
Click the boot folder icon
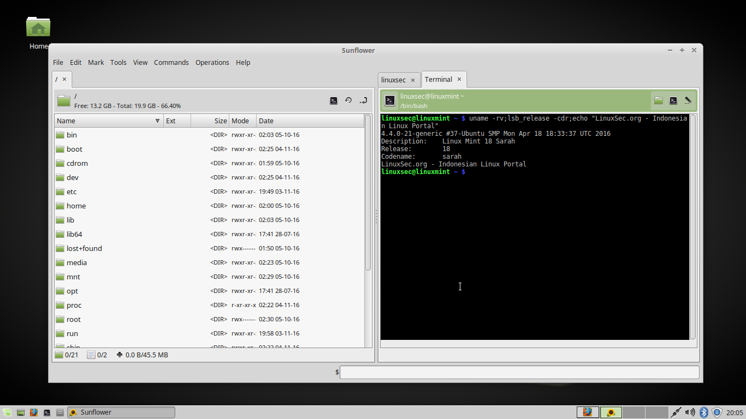coord(60,149)
